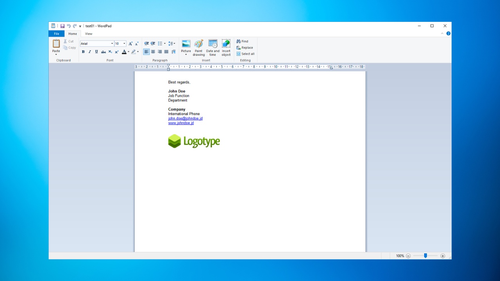Click the Paste clipboard icon
The width and height of the screenshot is (500, 281).
pos(56,43)
